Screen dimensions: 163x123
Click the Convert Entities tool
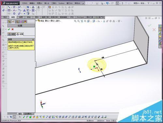coord(28,10)
